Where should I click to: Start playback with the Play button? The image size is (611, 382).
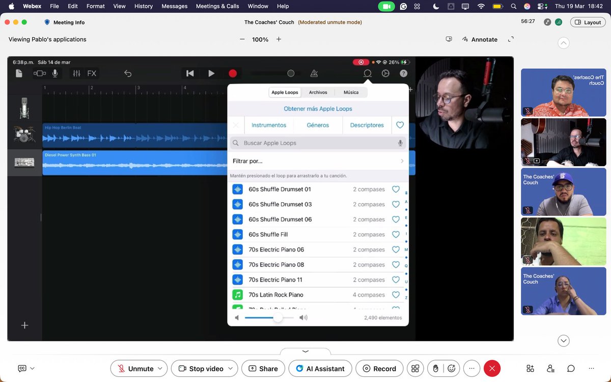(x=211, y=73)
